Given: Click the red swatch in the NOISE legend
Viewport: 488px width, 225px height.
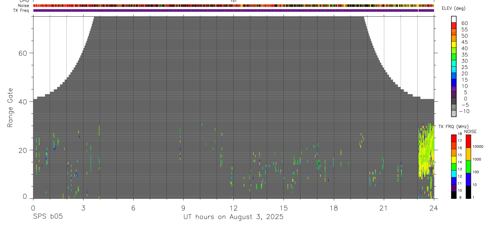Looking at the screenshot, I should coord(469,141).
